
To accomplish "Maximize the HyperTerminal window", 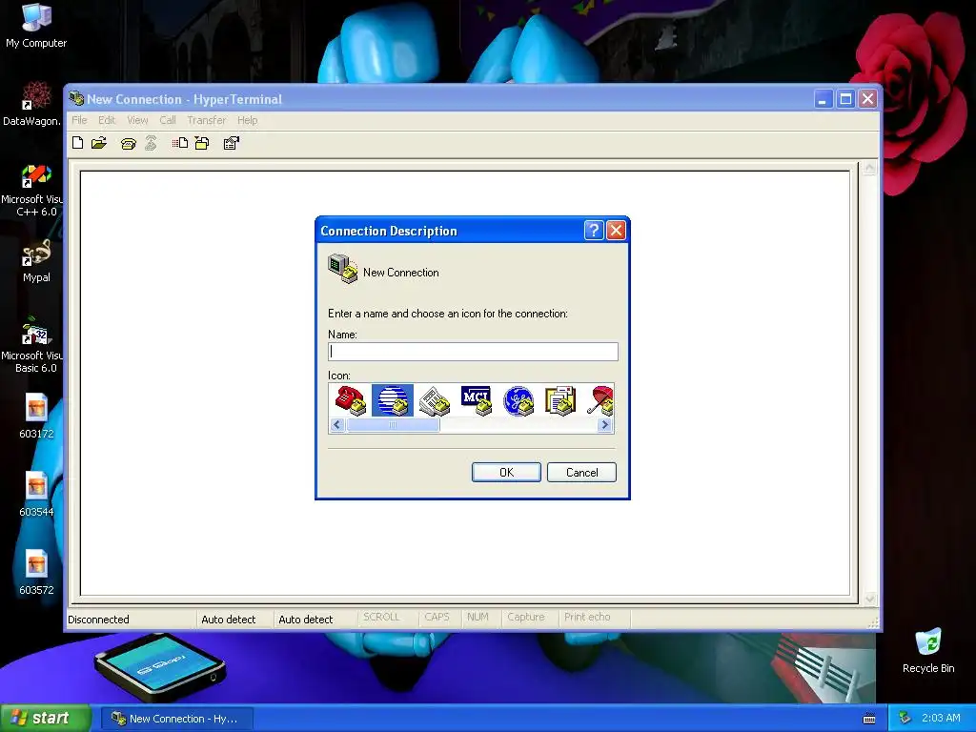I will coord(845,98).
